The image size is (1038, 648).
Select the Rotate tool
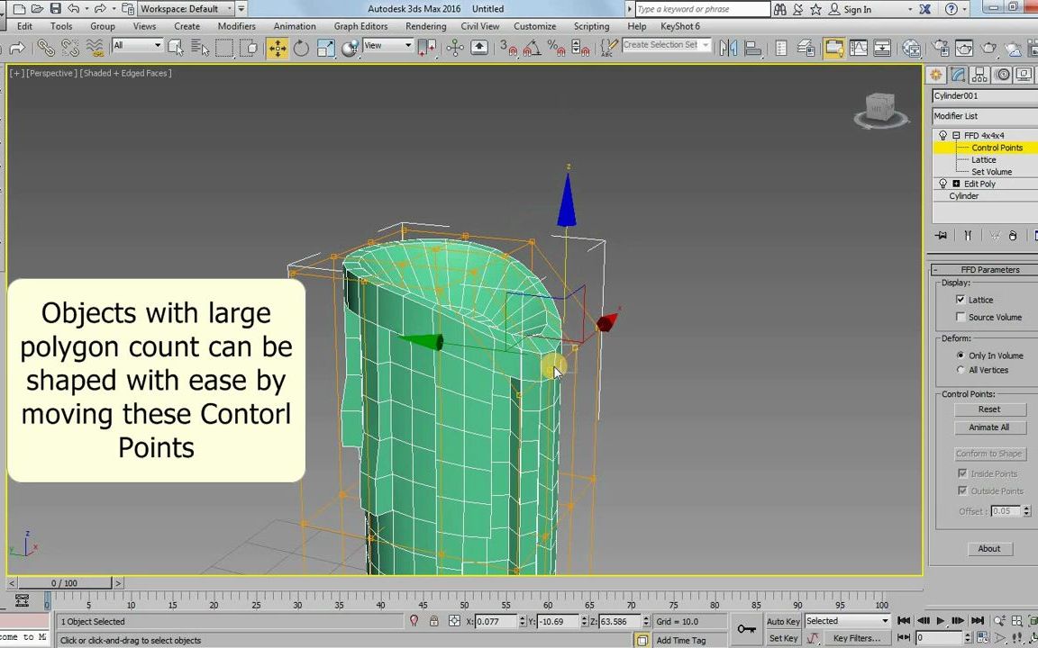tap(301, 45)
